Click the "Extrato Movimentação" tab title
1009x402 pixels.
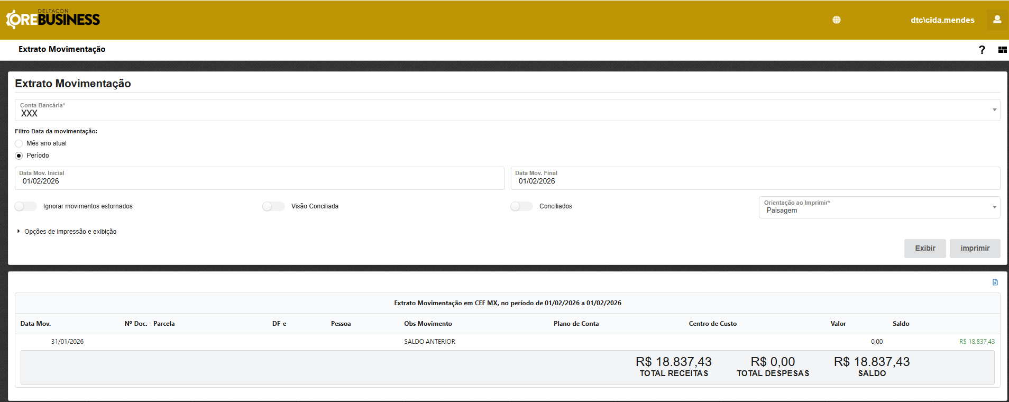pyautogui.click(x=62, y=49)
